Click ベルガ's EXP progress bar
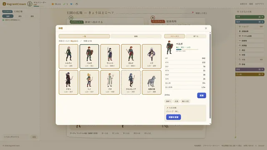267x150 pixels. [x=187, y=49]
